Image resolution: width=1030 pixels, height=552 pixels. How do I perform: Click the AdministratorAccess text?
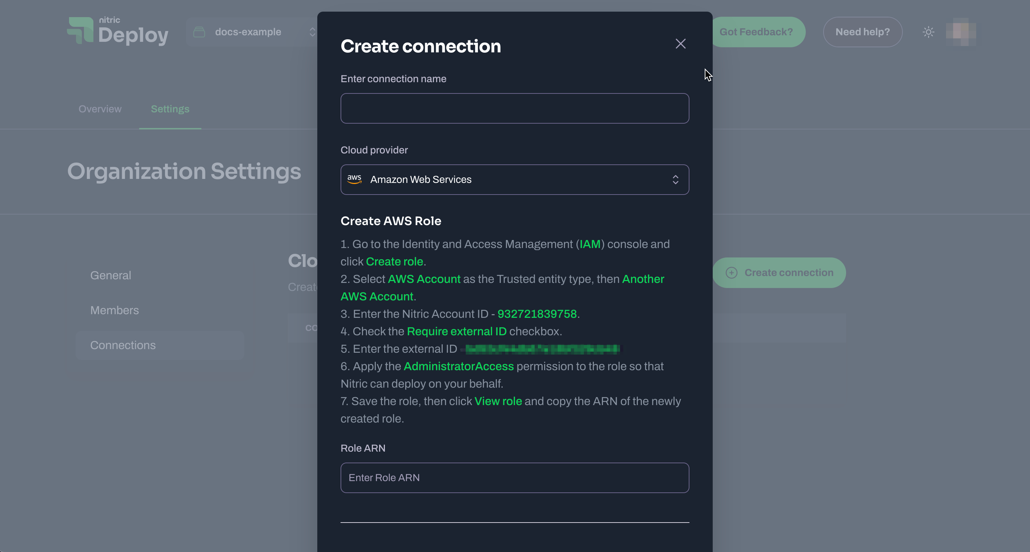click(459, 367)
